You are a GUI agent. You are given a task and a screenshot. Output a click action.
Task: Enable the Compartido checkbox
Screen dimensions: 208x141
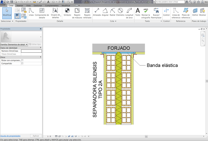click(x=22, y=64)
